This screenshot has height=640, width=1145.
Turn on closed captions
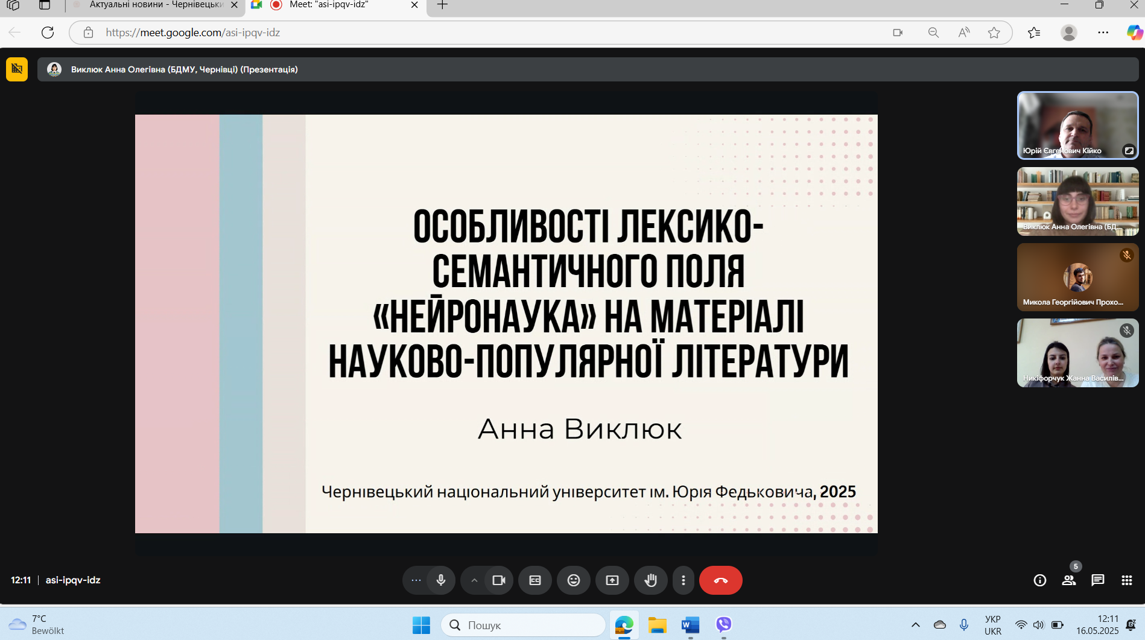(x=534, y=580)
